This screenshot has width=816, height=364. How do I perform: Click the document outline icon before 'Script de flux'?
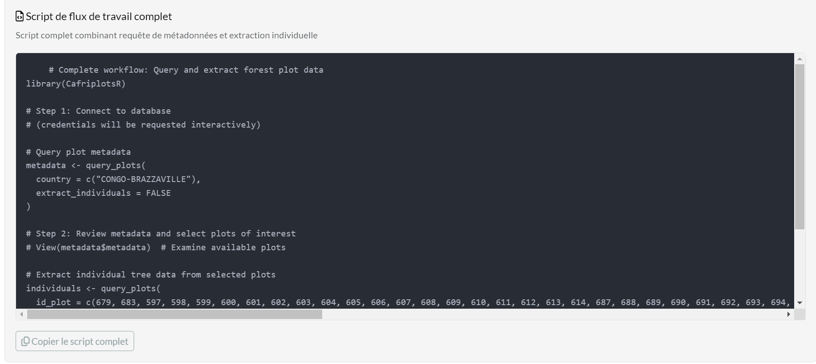pyautogui.click(x=19, y=16)
